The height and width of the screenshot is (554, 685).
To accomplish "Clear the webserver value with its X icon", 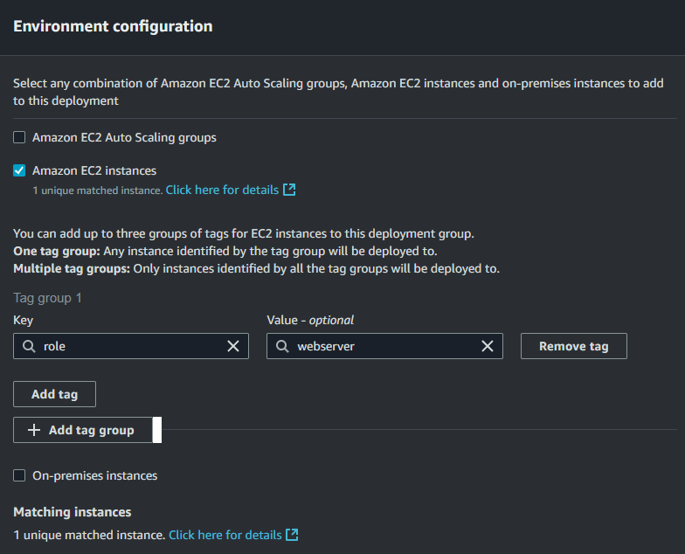I will [x=488, y=346].
